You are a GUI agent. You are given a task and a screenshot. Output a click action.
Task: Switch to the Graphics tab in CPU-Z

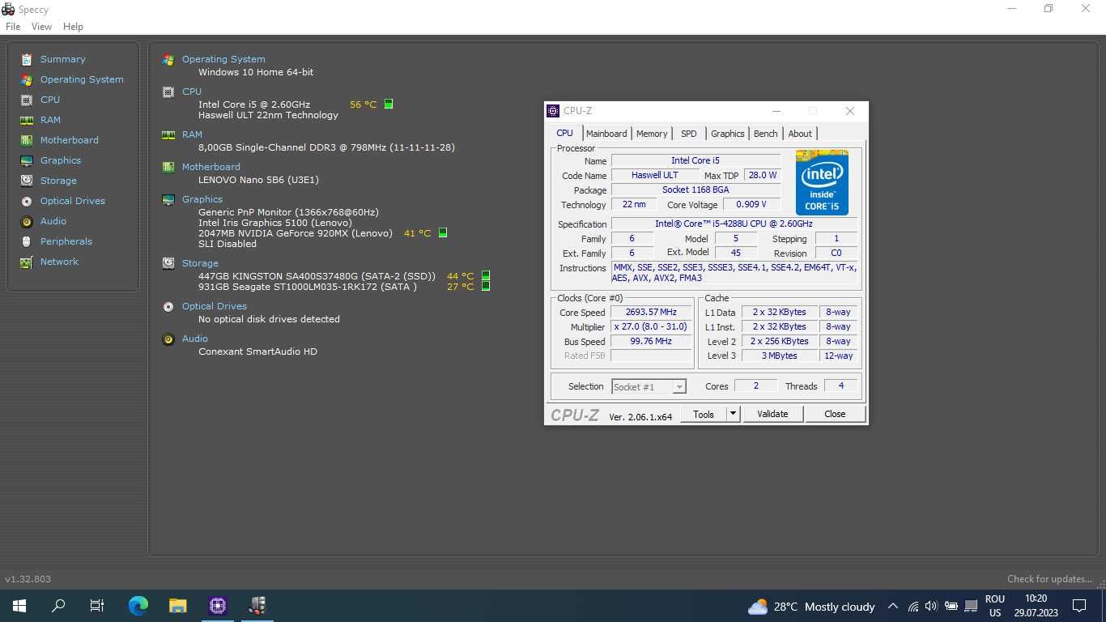pyautogui.click(x=728, y=134)
